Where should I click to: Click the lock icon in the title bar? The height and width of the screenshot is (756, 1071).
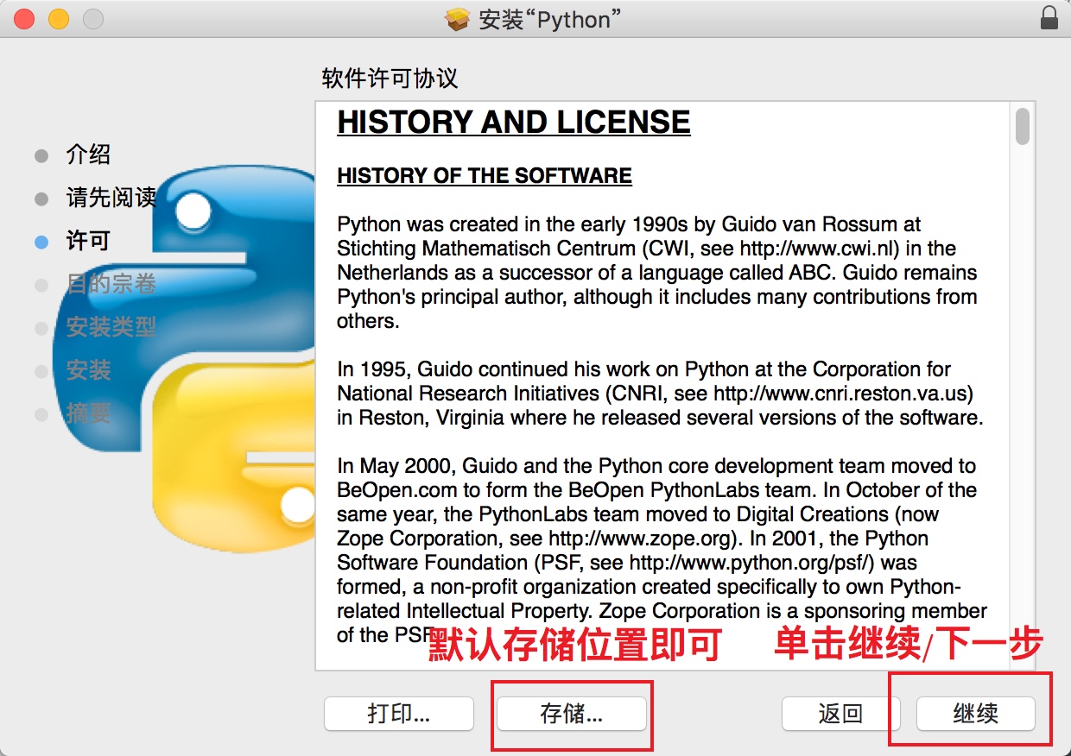1049,18
